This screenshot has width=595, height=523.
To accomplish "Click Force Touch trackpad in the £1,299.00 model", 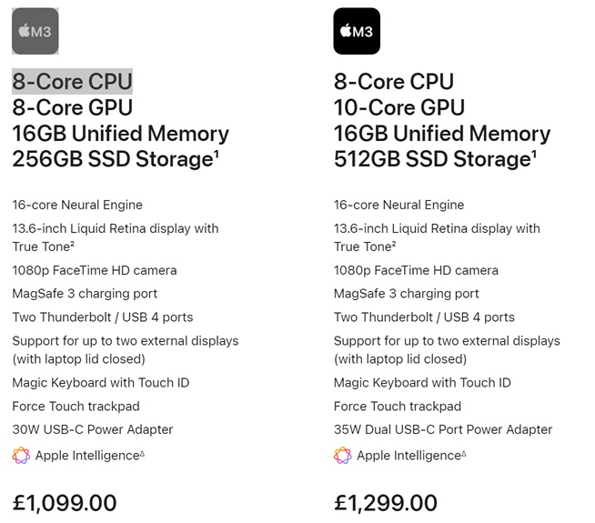I will pos(398,407).
